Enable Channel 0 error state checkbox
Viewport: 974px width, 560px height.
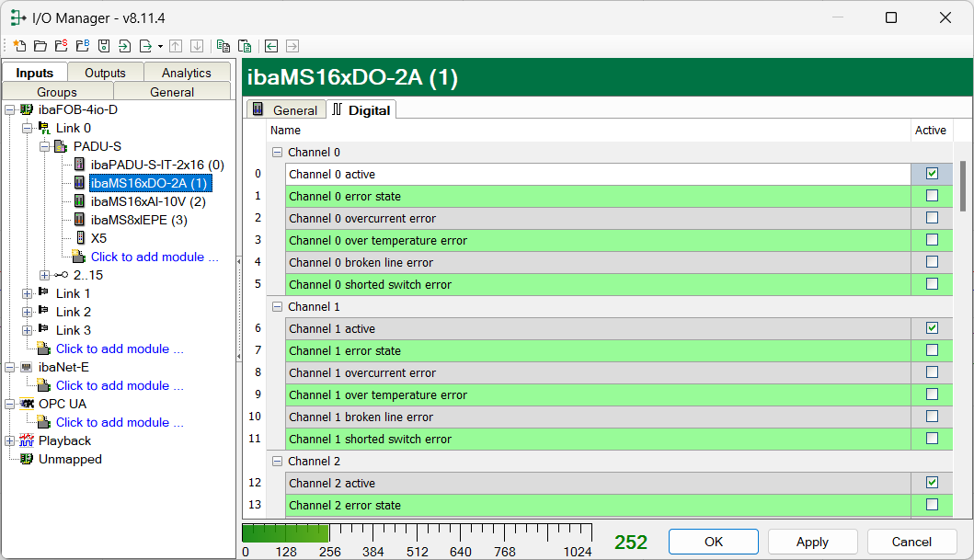[x=932, y=196]
